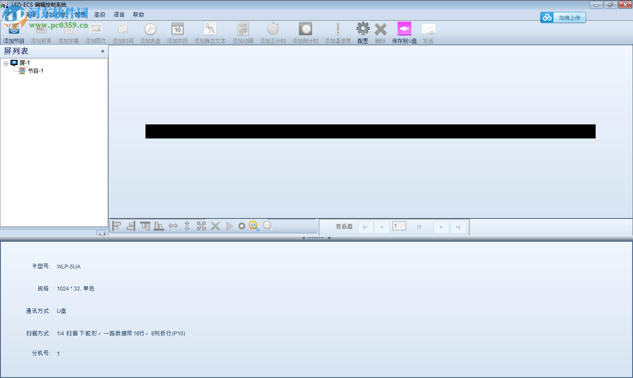Click the vertical stretch double-arrow icon
Viewport: 633px width, 378px height.
point(187,226)
